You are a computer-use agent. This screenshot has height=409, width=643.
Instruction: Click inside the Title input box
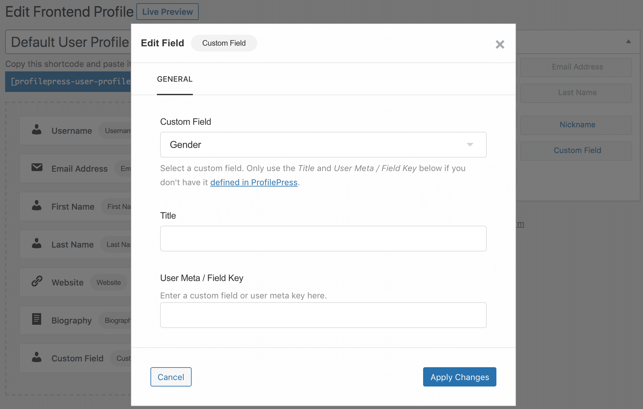coord(323,238)
